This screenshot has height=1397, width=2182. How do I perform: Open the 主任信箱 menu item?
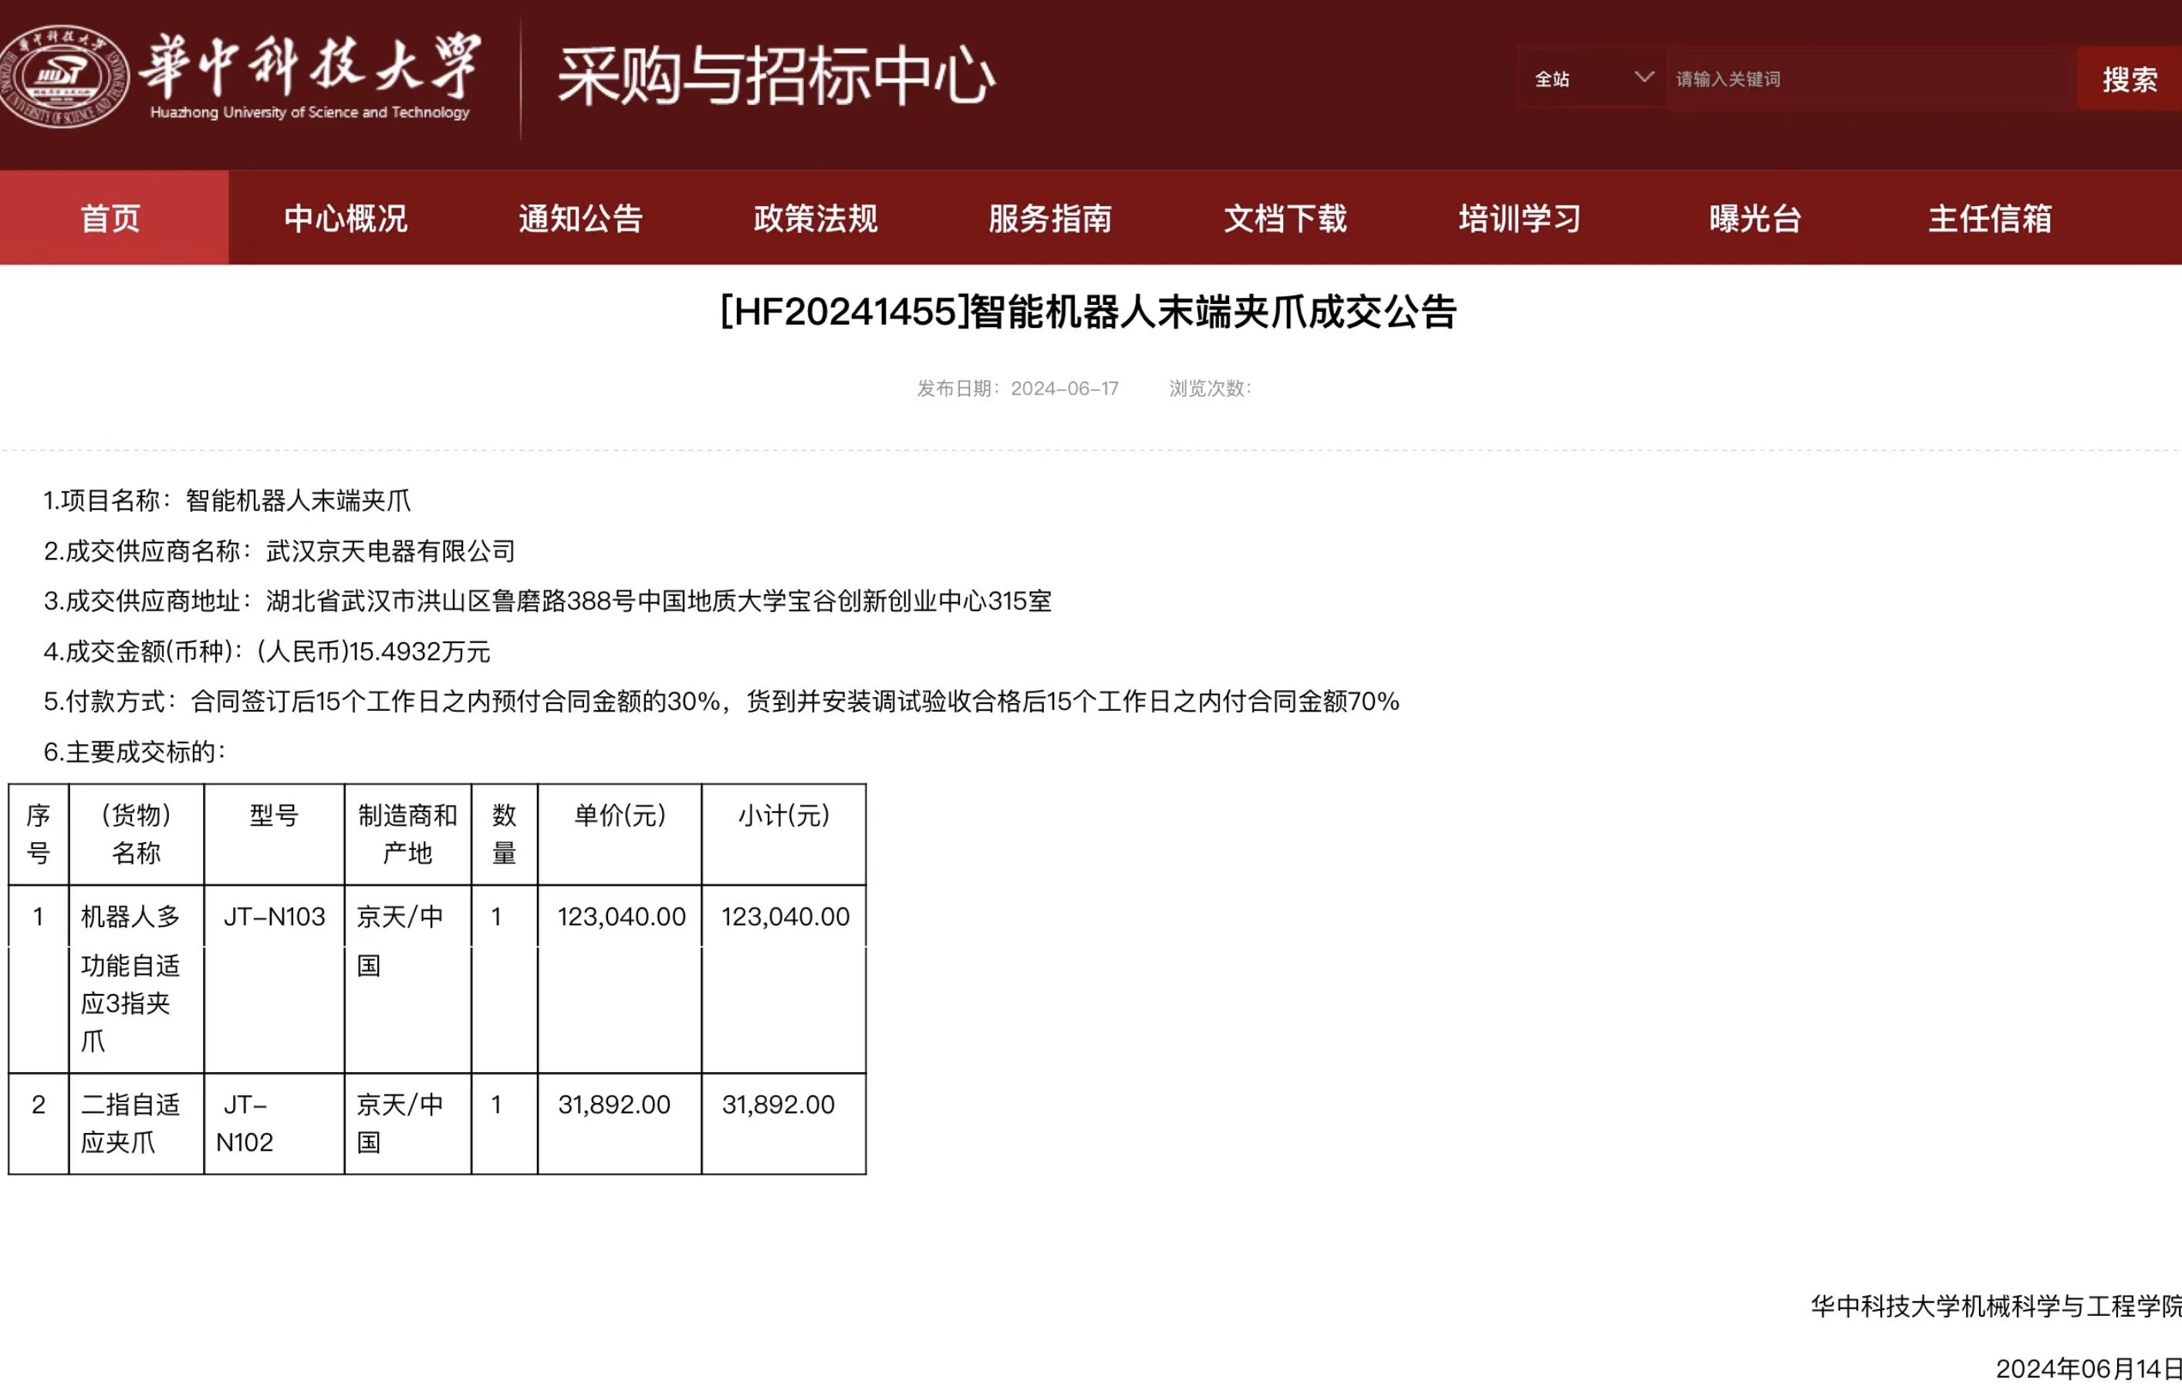(1990, 218)
